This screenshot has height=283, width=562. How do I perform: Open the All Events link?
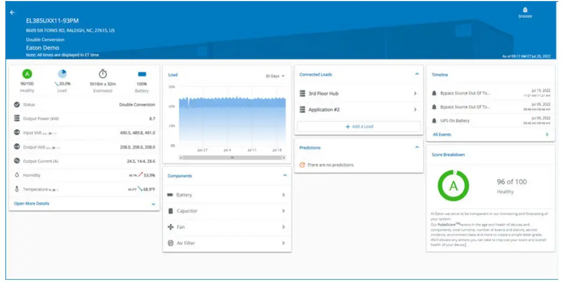tap(442, 134)
